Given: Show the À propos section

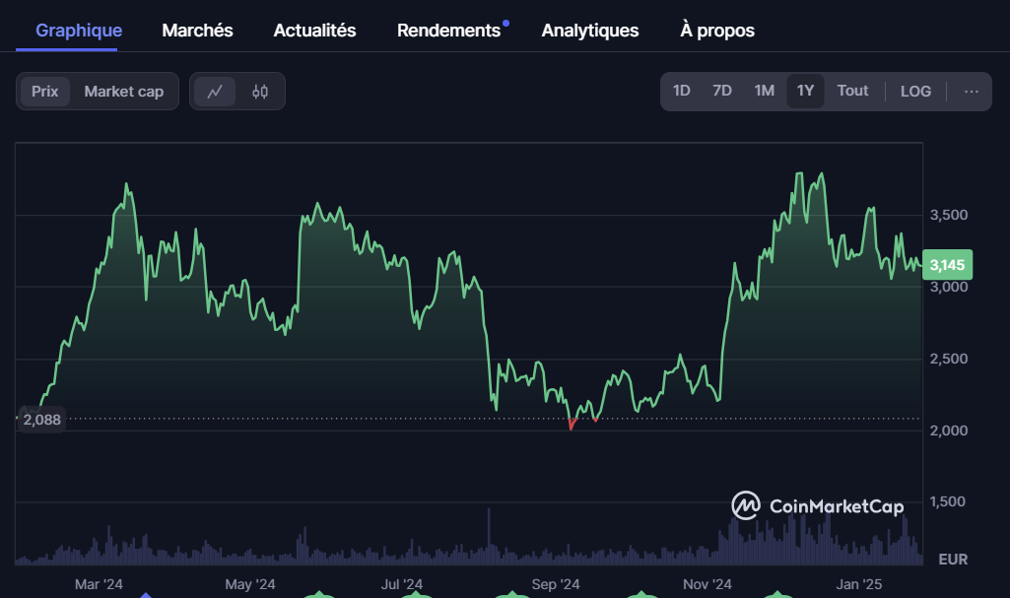Looking at the screenshot, I should [717, 31].
